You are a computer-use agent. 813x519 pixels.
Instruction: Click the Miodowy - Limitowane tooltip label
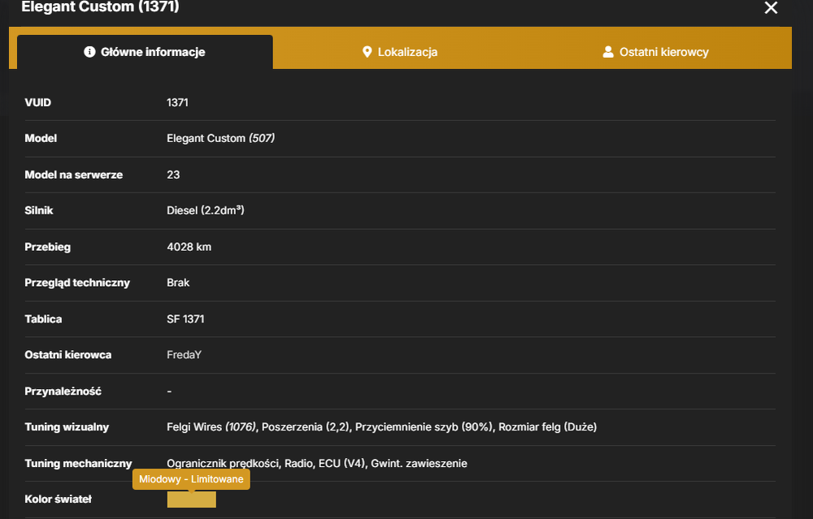click(x=191, y=479)
